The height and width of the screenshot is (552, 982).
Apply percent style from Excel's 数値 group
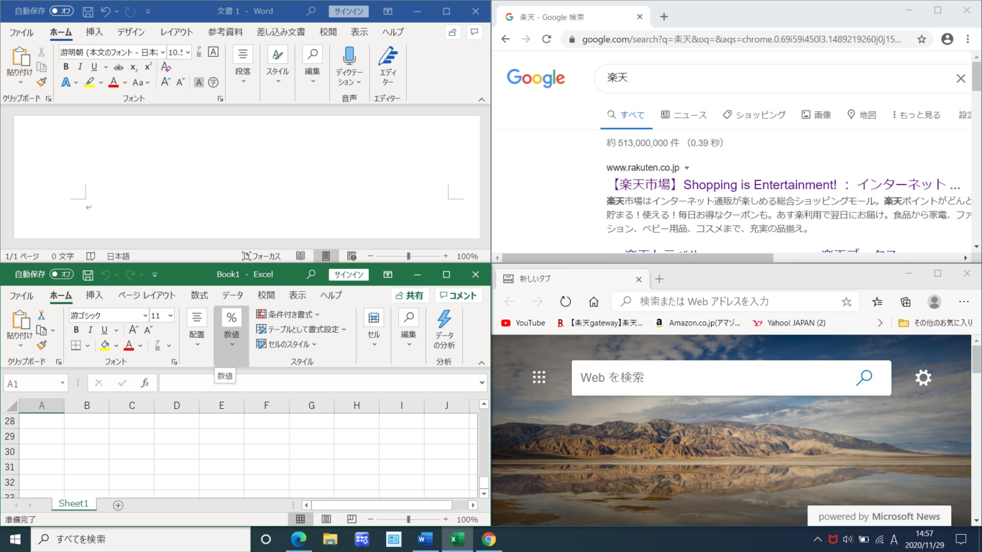tap(231, 318)
